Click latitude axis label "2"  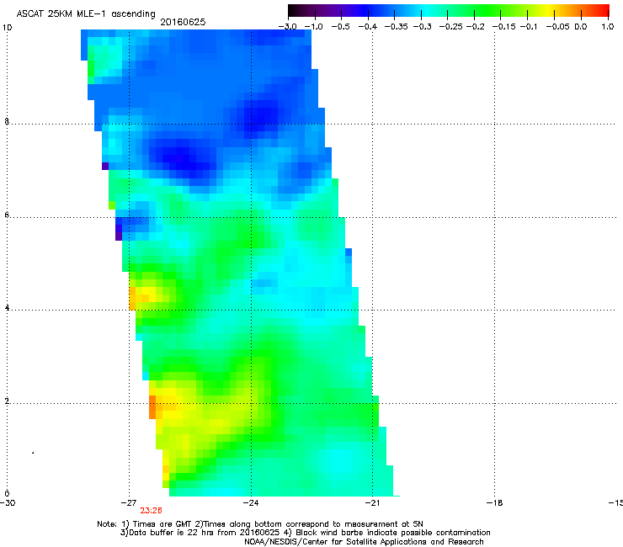7,401
